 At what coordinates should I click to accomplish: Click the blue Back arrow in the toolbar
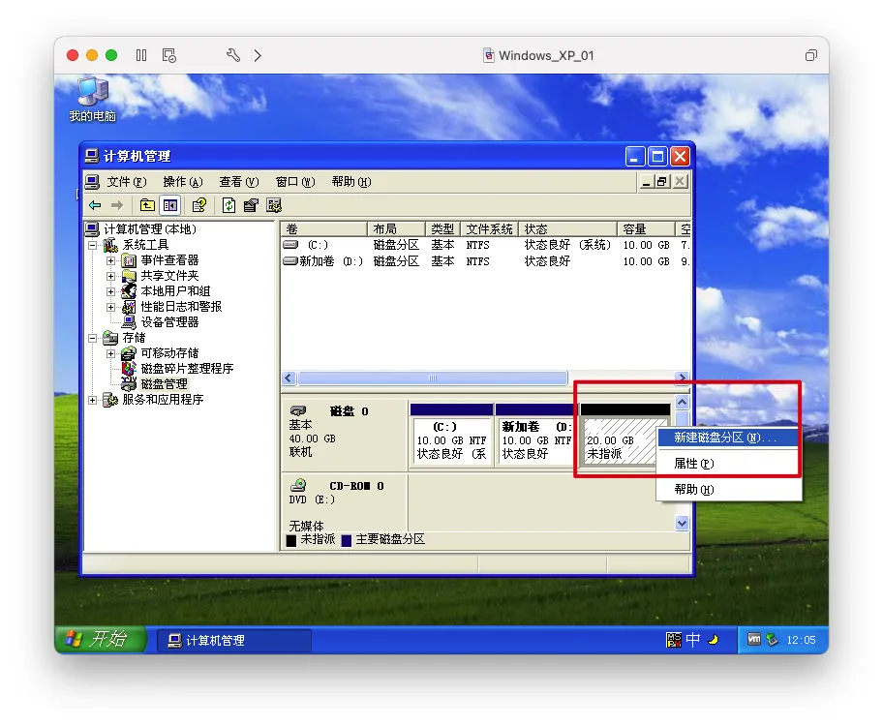coord(95,205)
